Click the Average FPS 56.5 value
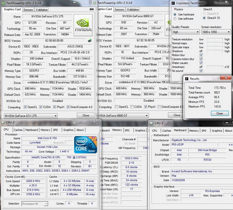This screenshot has width=233, height=210. [216, 97]
